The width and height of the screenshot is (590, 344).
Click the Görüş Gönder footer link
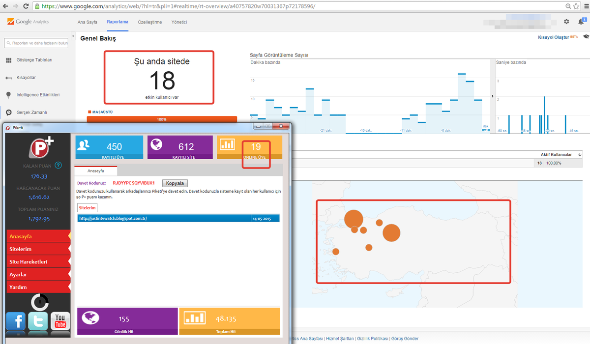click(405, 339)
